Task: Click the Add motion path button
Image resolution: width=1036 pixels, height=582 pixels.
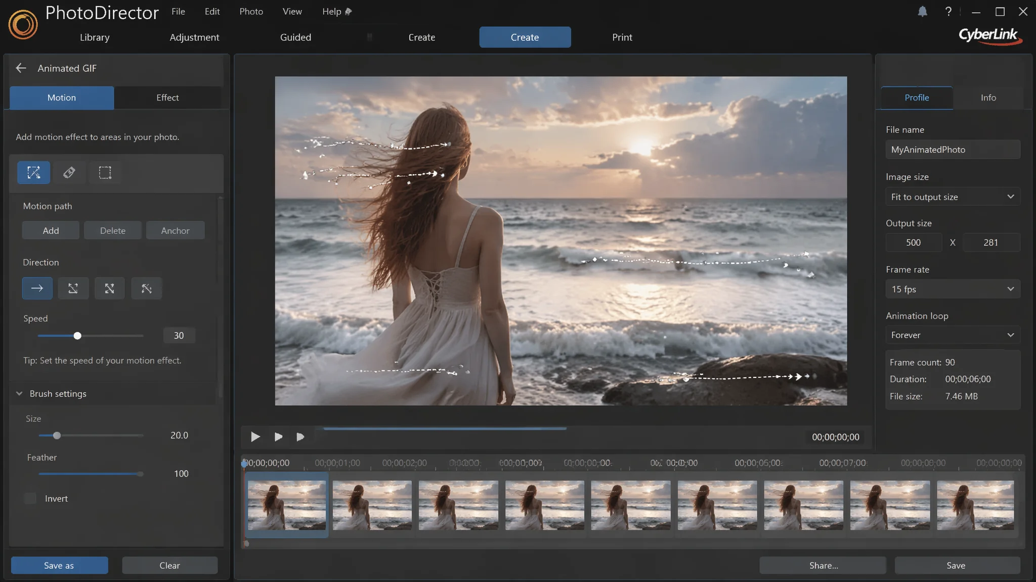Action: (51, 230)
